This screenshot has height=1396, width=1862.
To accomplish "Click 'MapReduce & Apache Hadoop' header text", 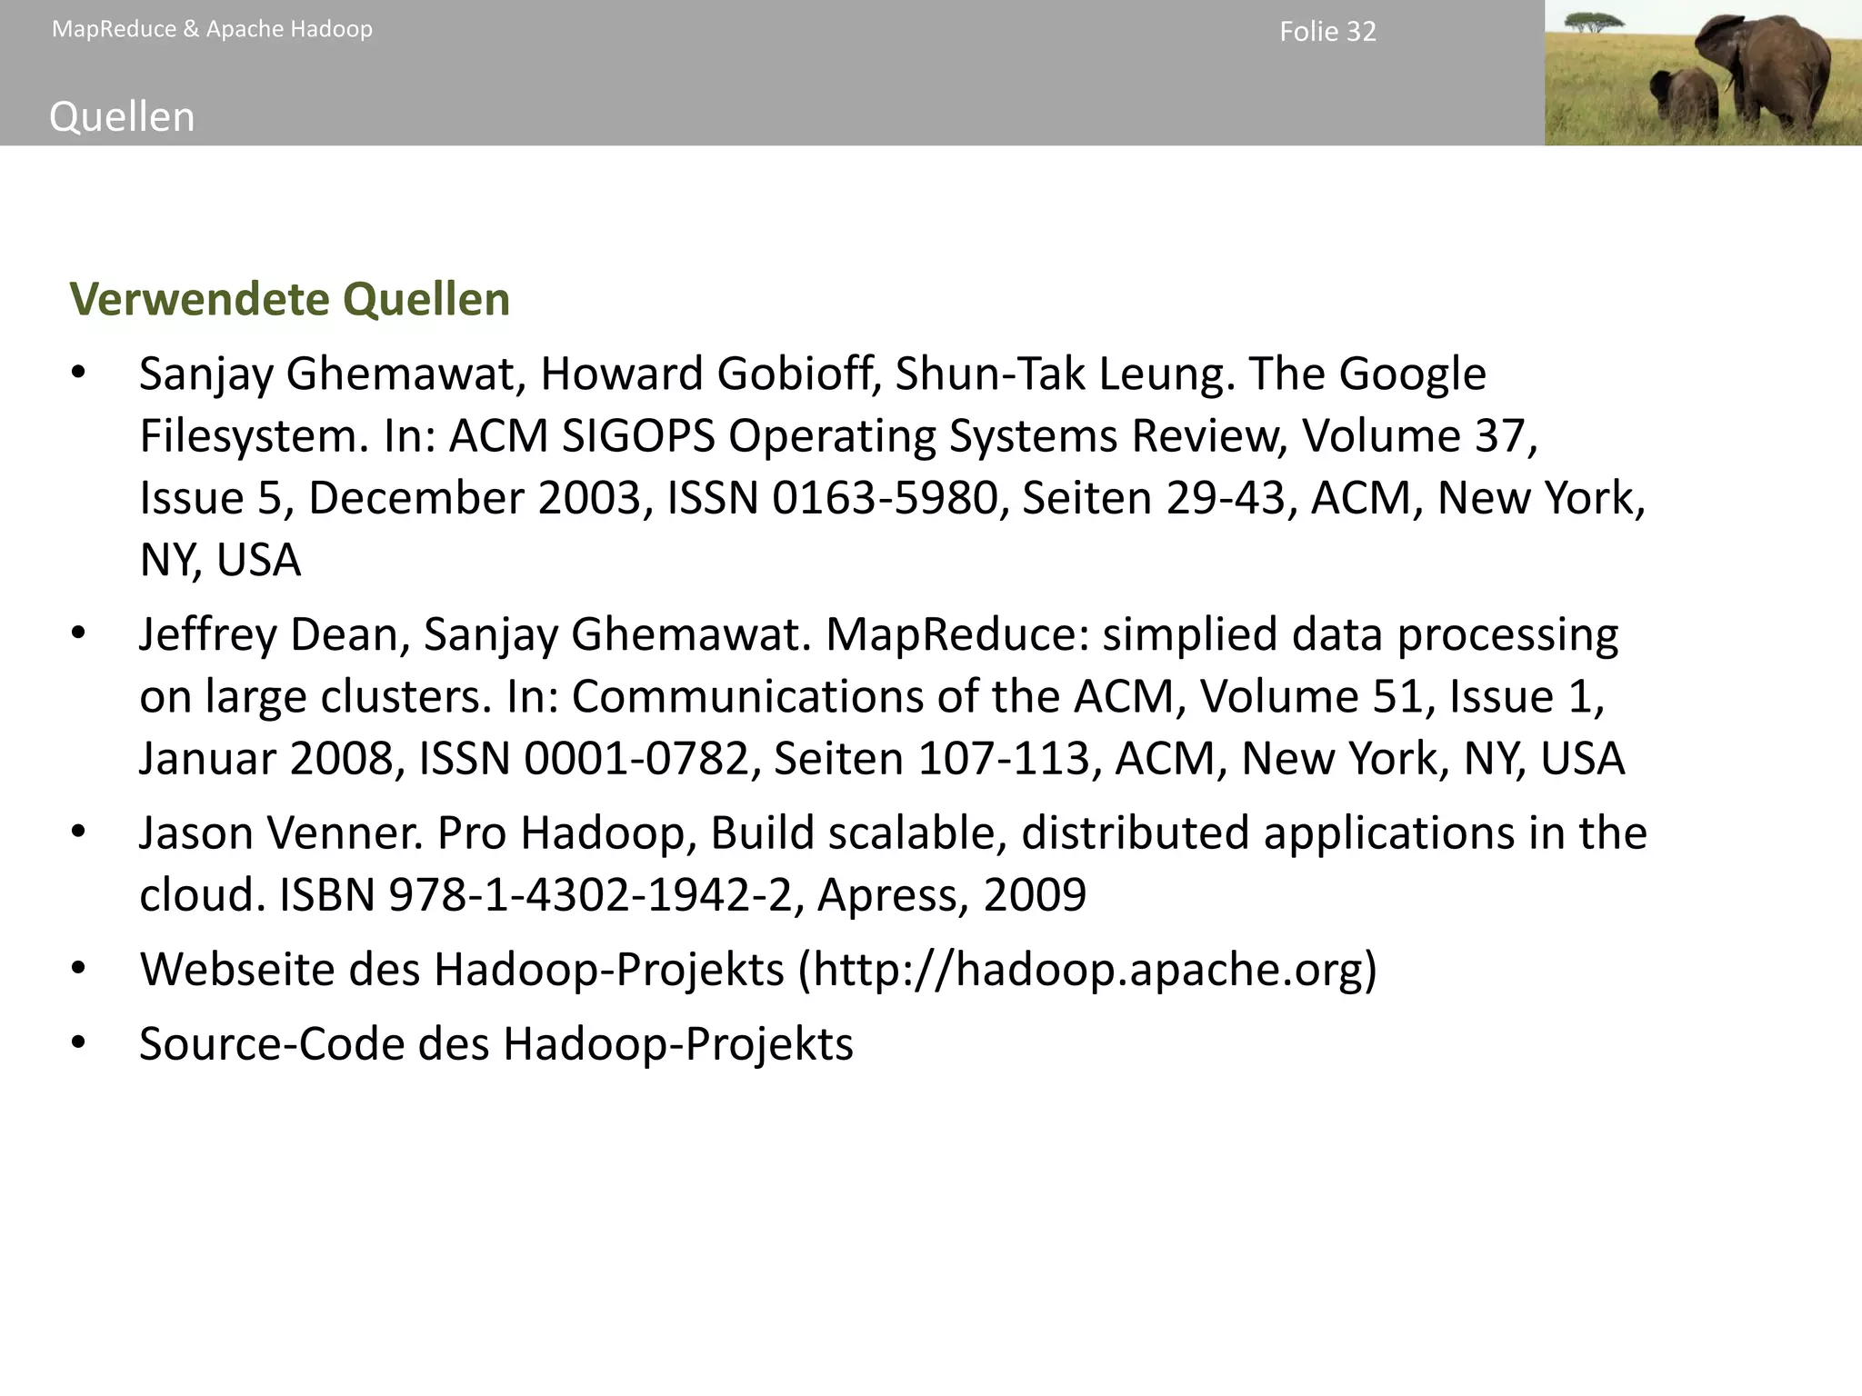I will tap(212, 29).
